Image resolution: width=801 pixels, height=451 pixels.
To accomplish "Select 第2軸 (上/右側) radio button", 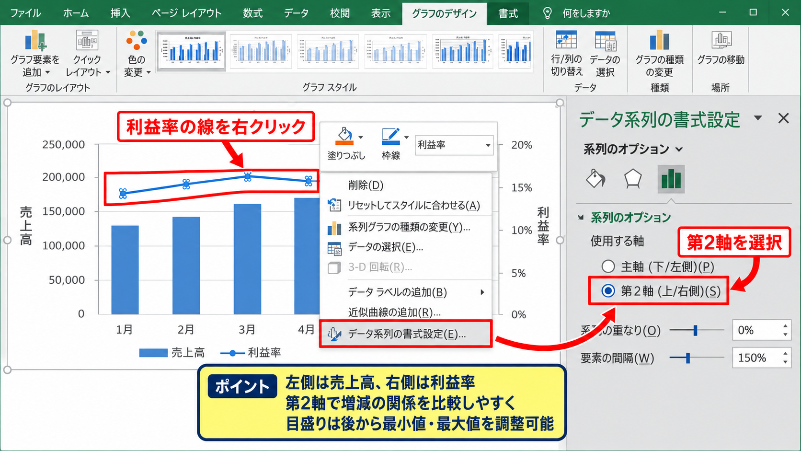I will [608, 291].
